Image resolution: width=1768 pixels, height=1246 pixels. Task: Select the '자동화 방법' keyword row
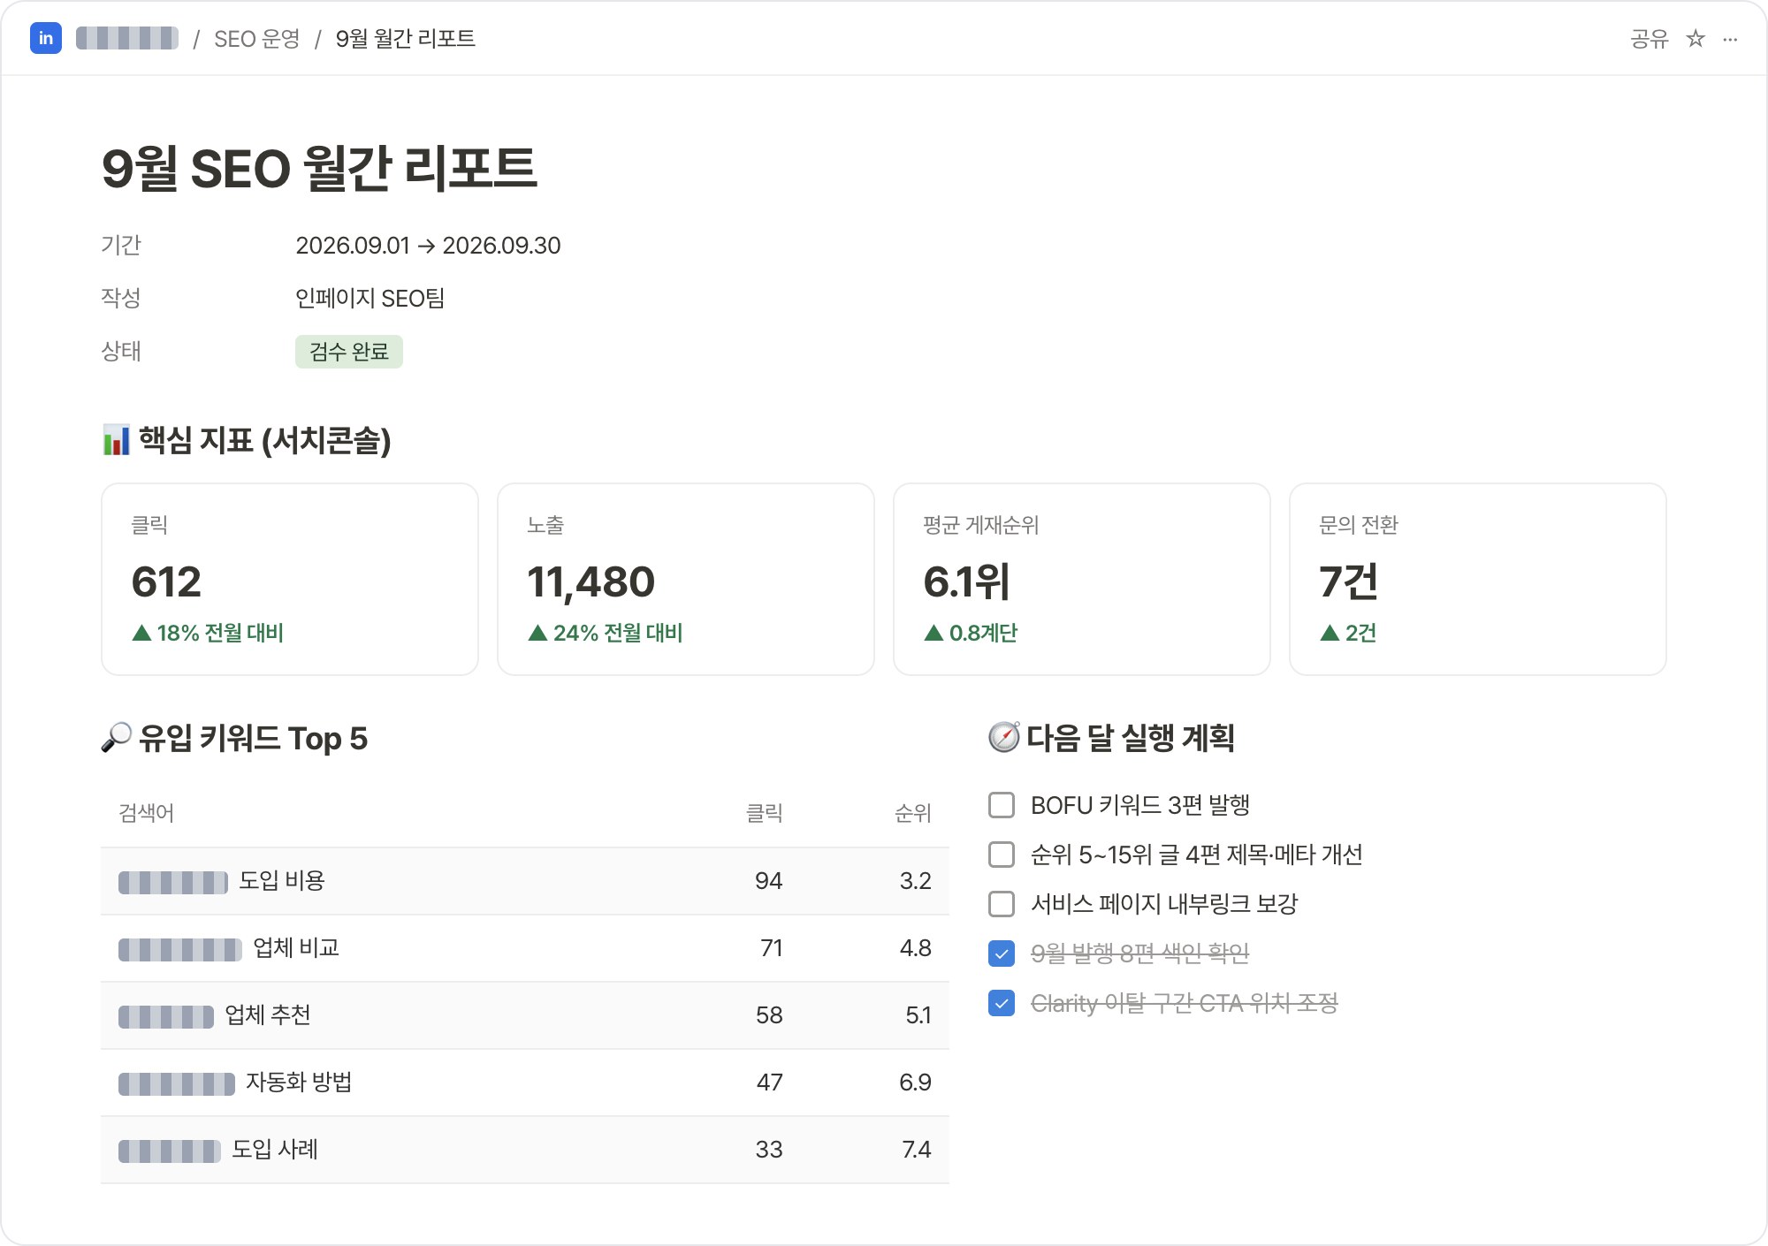click(525, 1083)
